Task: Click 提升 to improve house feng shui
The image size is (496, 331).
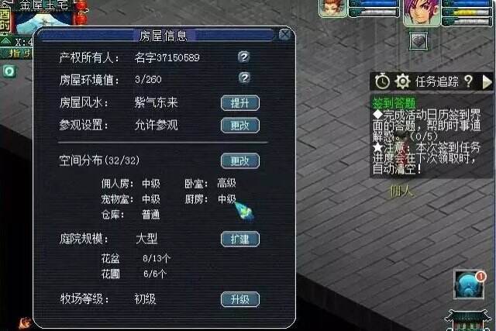Action: (240, 103)
